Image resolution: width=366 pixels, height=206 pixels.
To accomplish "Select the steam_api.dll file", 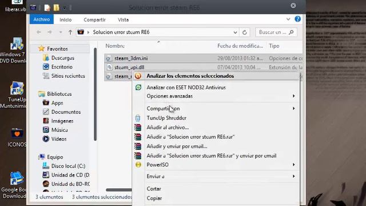I will [x=203, y=68].
